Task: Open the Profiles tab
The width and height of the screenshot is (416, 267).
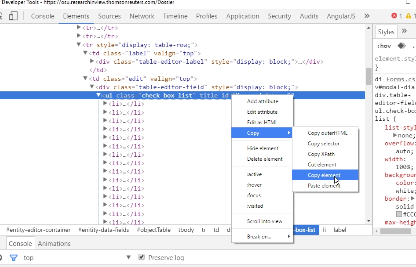Action: [x=207, y=16]
